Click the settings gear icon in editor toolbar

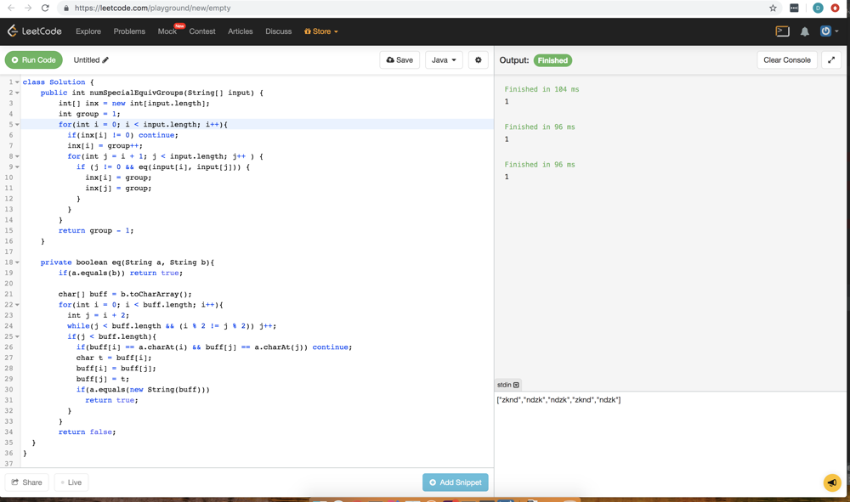478,60
